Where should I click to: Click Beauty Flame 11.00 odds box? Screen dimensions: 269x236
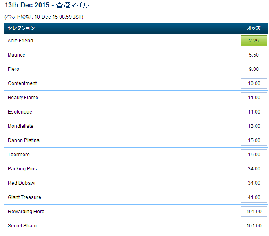pos(254,98)
